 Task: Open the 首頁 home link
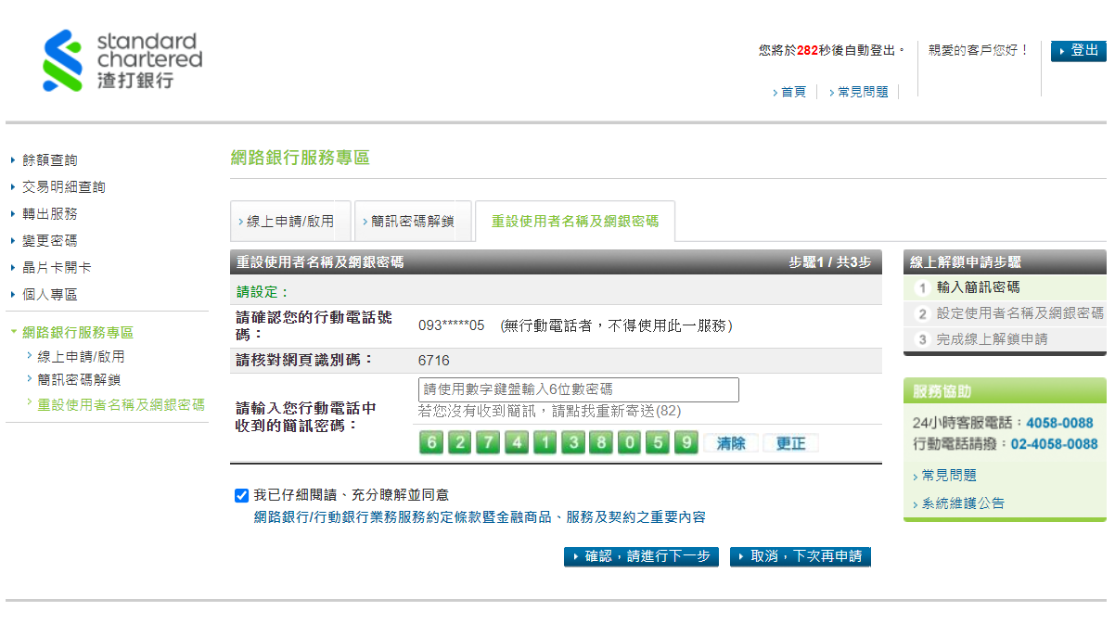[x=793, y=92]
